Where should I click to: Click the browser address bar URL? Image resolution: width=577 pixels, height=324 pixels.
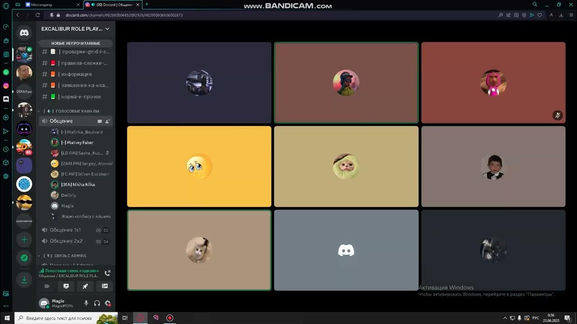tap(124, 15)
